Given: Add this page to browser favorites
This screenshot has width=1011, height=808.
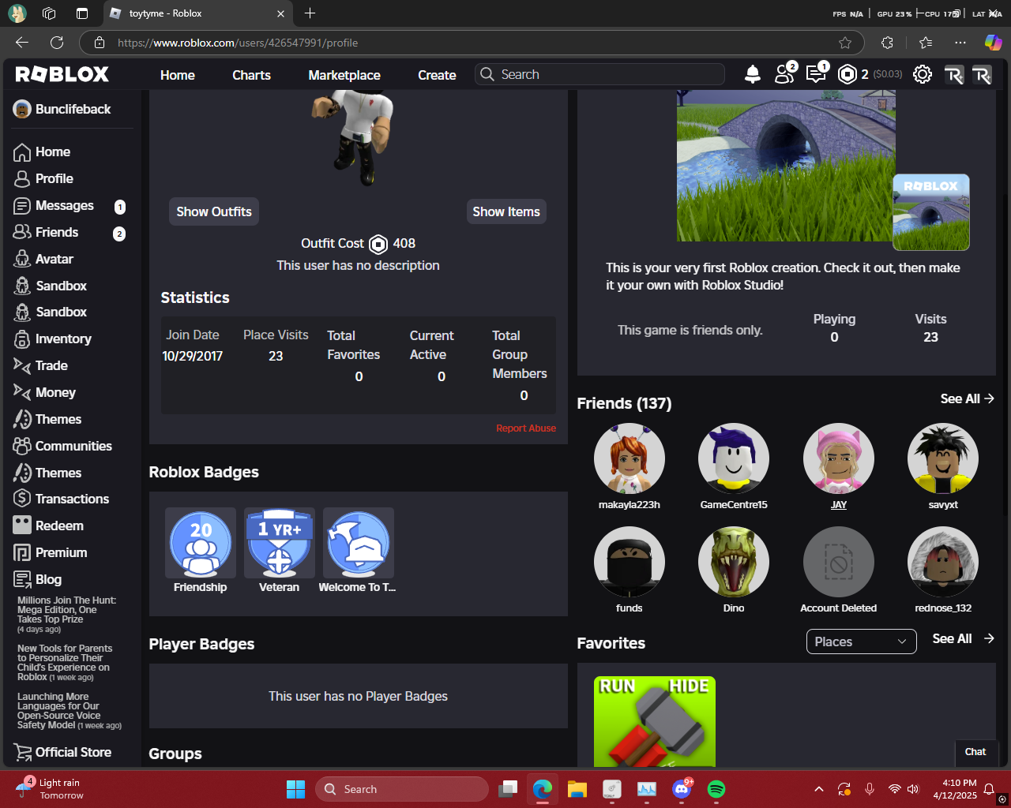Looking at the screenshot, I should (845, 43).
